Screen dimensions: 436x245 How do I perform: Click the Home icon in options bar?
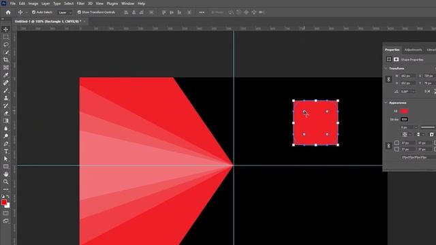click(x=8, y=12)
